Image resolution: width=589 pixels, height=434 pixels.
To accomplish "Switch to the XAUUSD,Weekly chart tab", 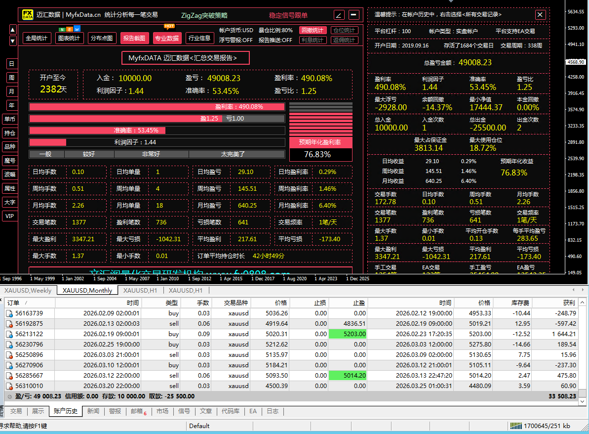I will pos(28,290).
